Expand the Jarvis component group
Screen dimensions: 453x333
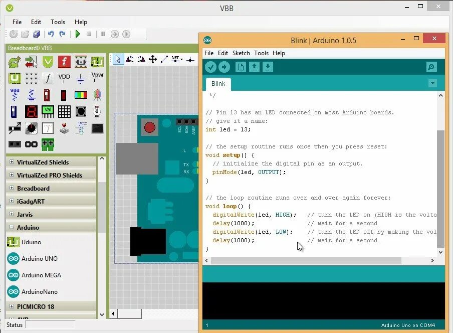coord(12,214)
